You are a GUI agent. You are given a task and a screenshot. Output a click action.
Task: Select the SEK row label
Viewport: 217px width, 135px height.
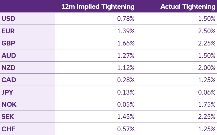(8, 117)
